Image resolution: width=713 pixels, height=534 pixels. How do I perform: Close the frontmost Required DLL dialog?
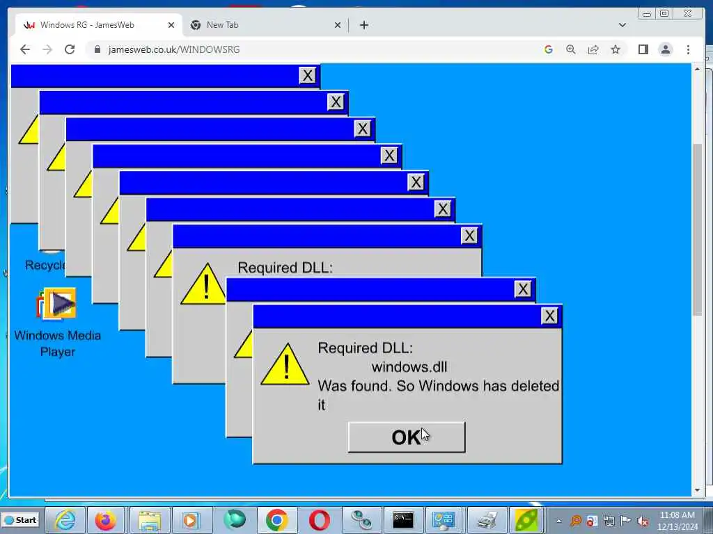pyautogui.click(x=549, y=316)
